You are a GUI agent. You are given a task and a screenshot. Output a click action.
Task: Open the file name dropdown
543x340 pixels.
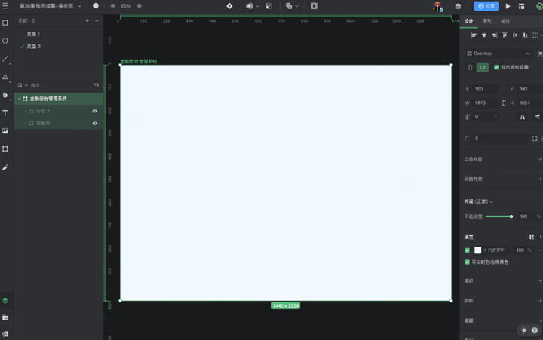80,6
